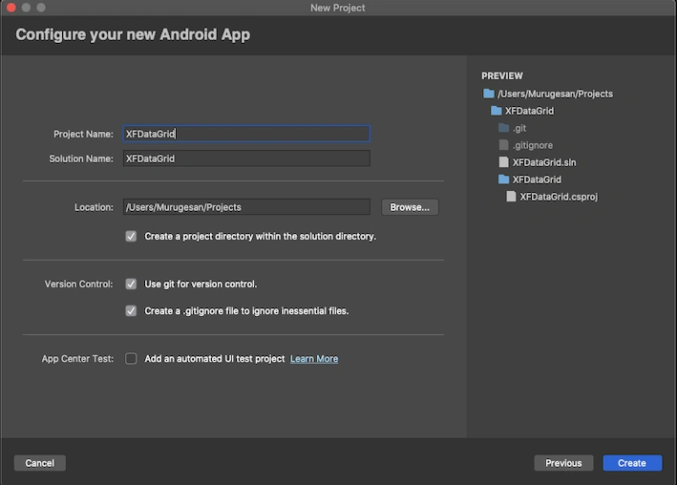The width and height of the screenshot is (677, 485).
Task: Click the Create button
Action: (x=632, y=463)
